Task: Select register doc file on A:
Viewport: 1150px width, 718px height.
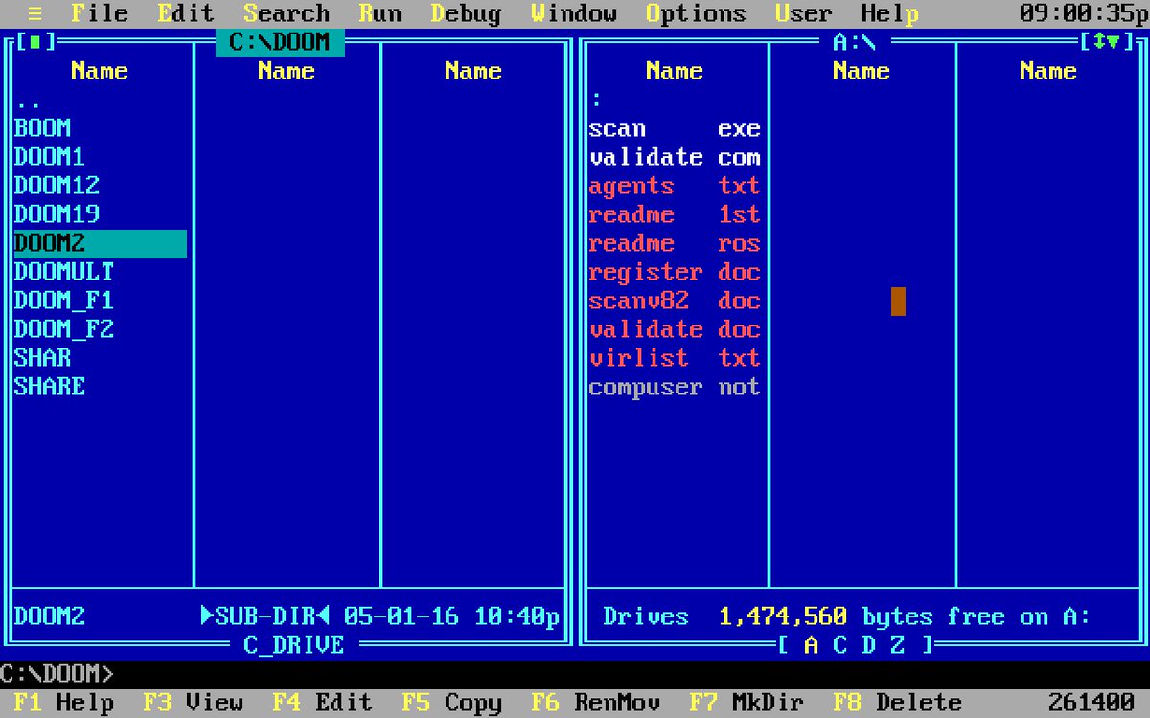Action: coord(675,272)
